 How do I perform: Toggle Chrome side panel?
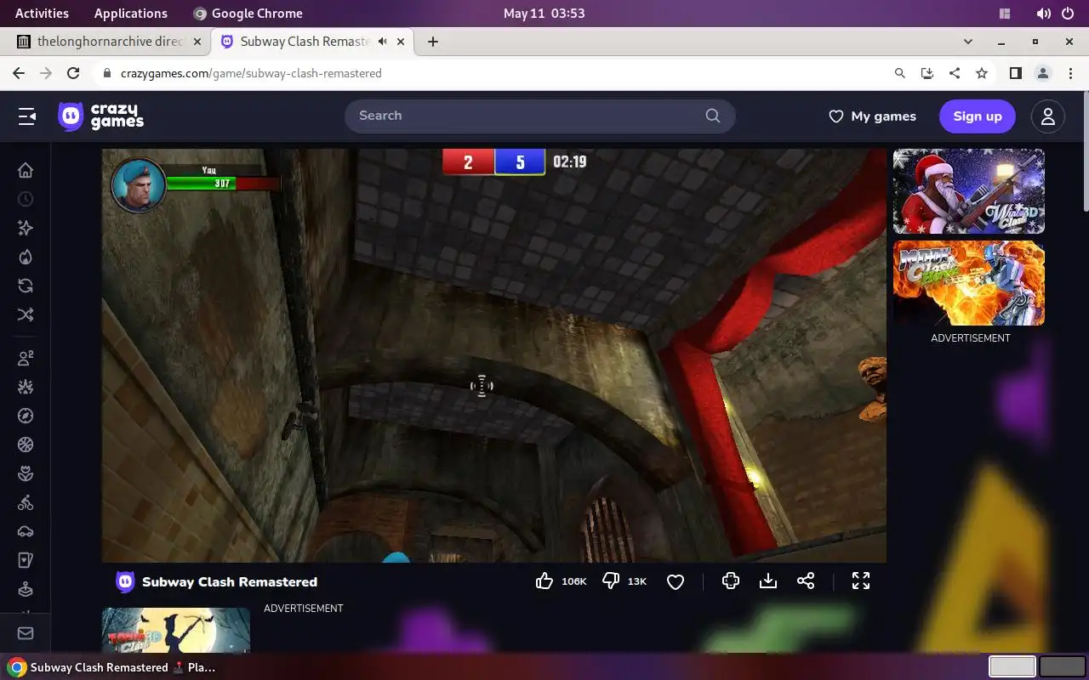[x=1015, y=73]
